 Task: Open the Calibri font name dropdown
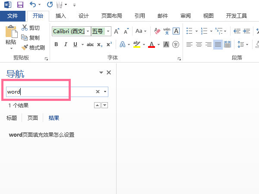click(88, 31)
